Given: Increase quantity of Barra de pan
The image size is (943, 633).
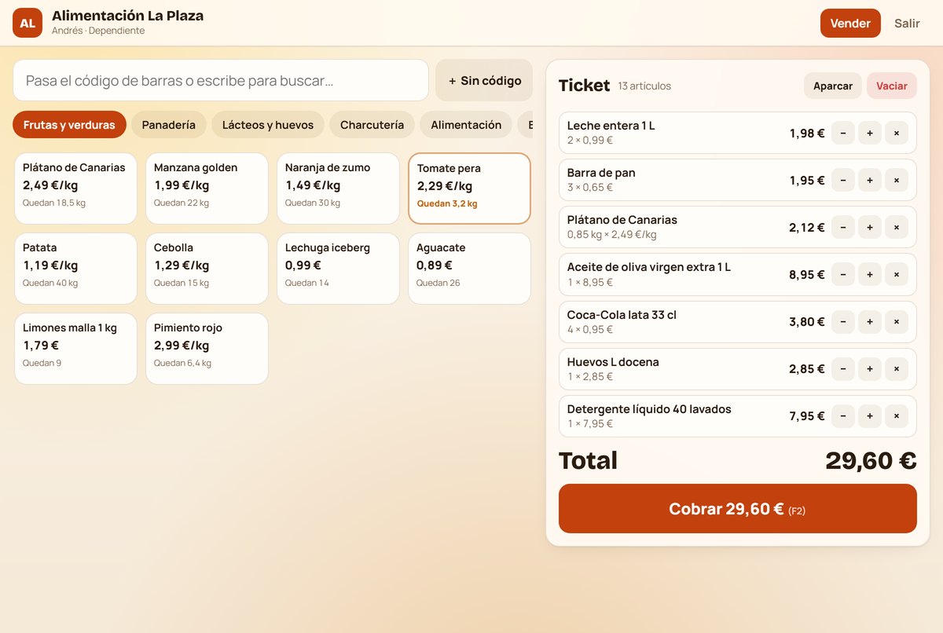Looking at the screenshot, I should click(x=869, y=181).
